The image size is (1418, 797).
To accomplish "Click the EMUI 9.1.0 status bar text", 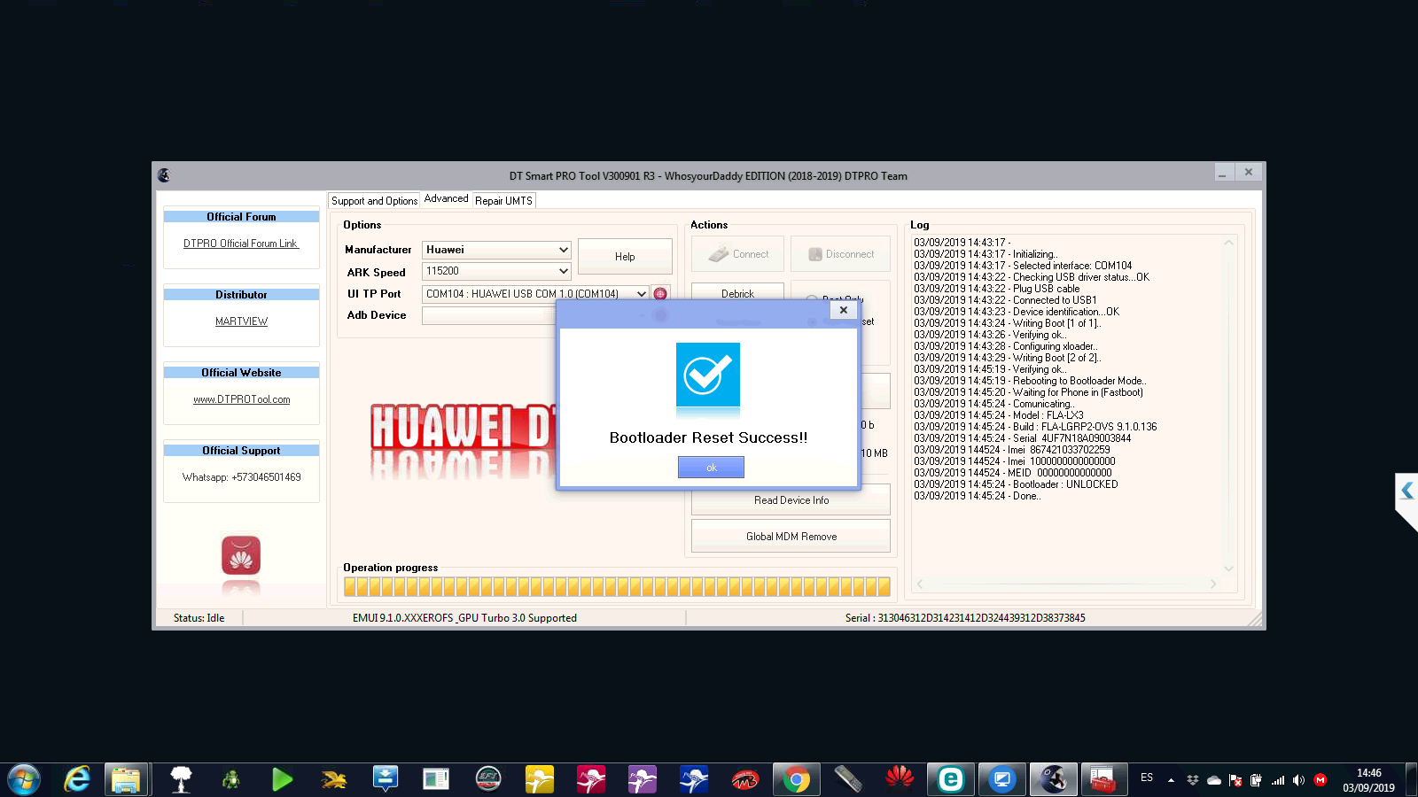I will pyautogui.click(x=464, y=618).
